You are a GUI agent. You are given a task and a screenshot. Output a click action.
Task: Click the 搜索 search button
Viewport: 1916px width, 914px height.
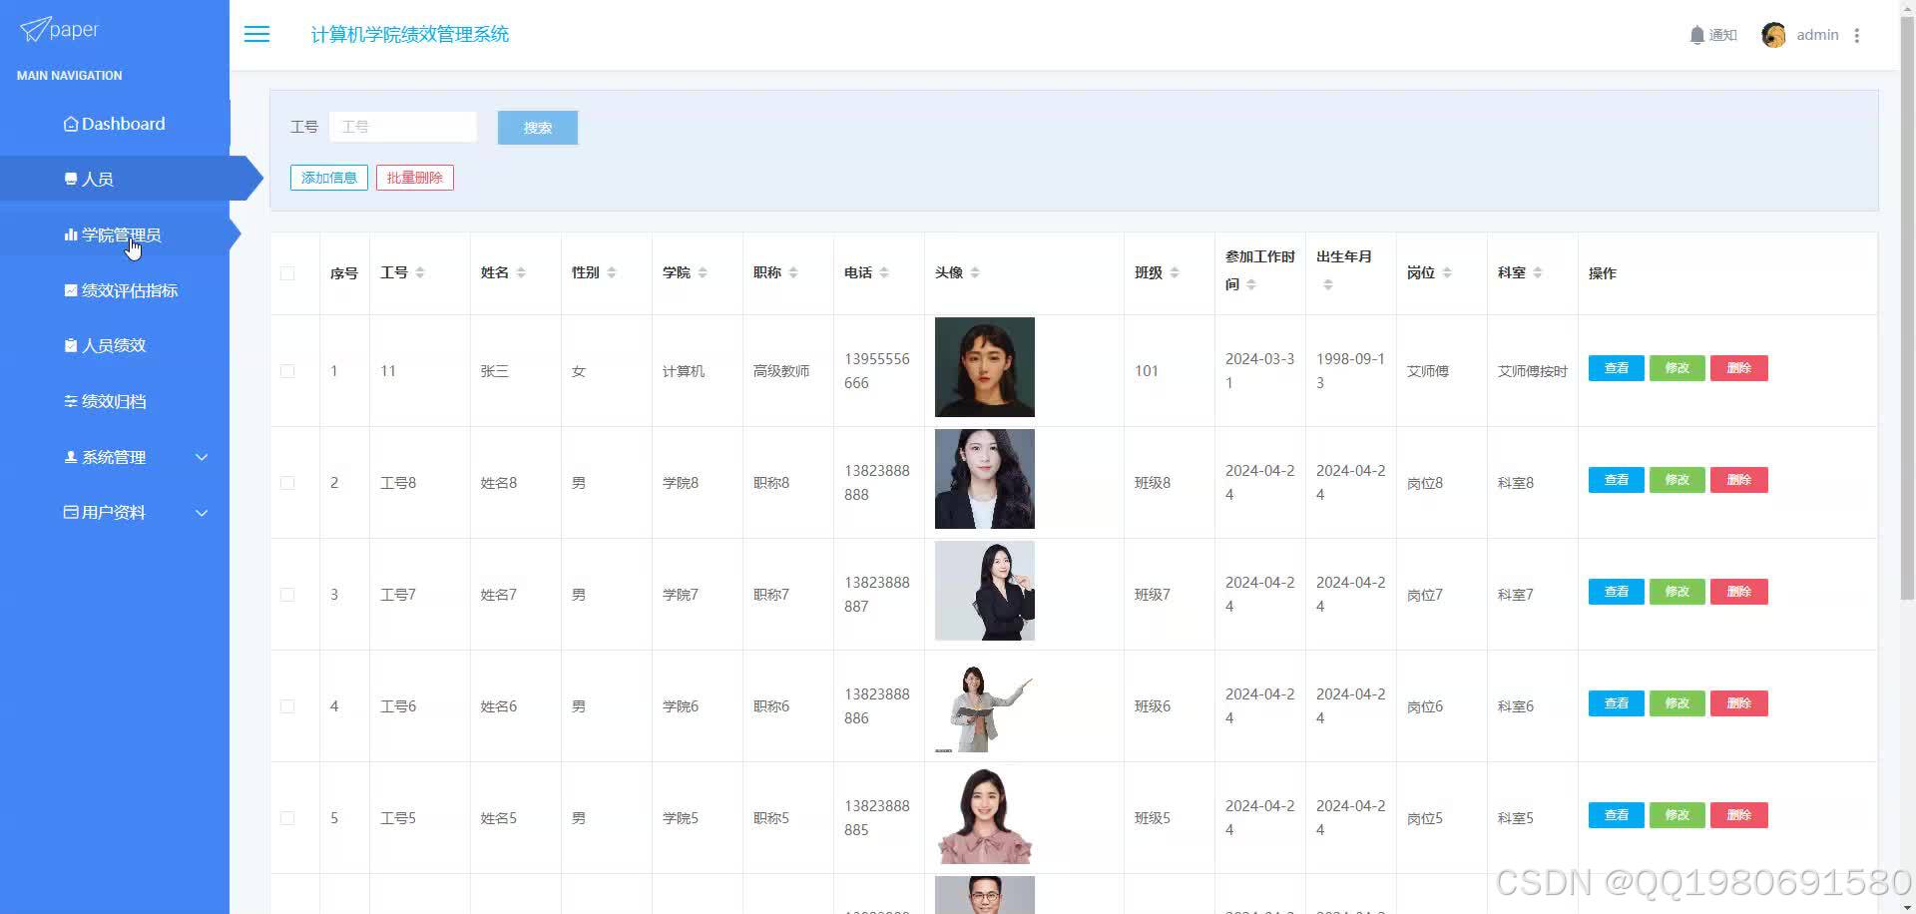(538, 128)
